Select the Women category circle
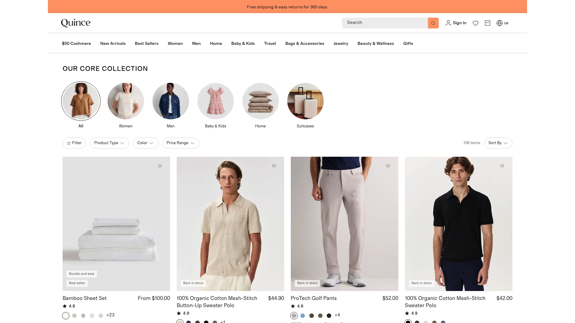The height and width of the screenshot is (323, 575). [126, 101]
